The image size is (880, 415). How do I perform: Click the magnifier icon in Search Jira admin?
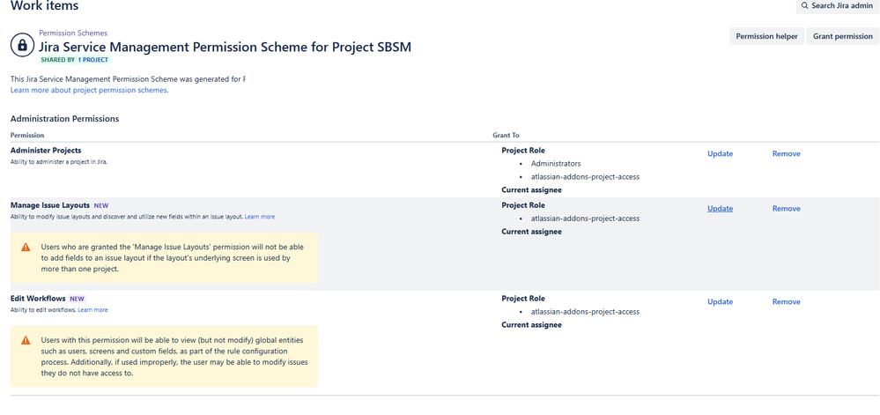point(805,6)
